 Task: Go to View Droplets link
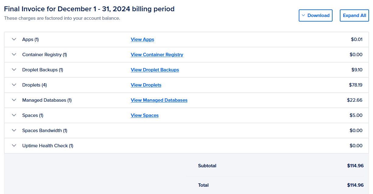(146, 85)
